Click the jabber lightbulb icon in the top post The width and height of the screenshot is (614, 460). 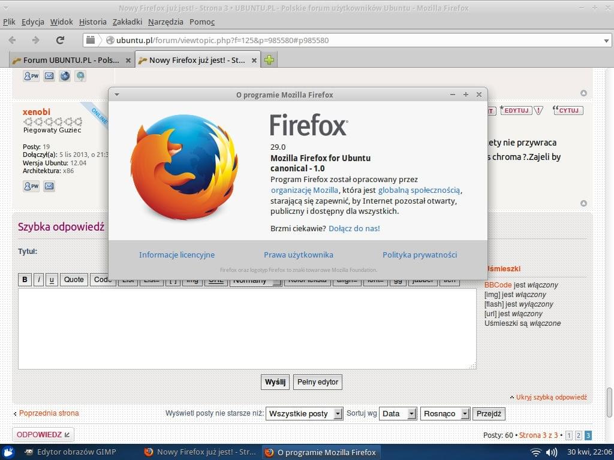[80, 76]
